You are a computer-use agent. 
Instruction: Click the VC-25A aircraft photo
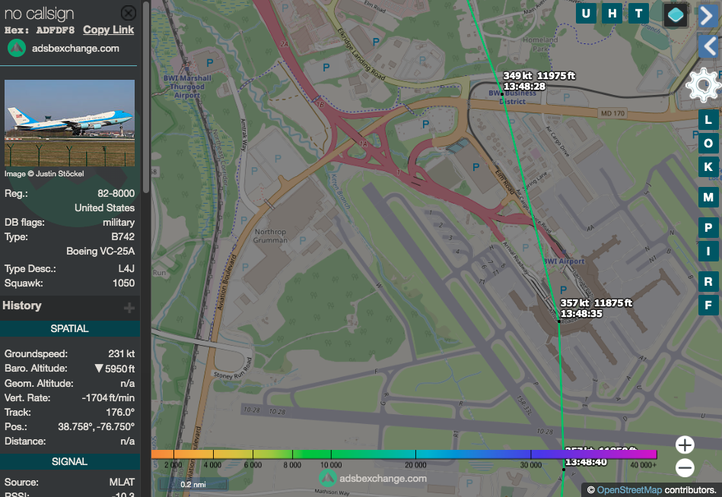(69, 123)
